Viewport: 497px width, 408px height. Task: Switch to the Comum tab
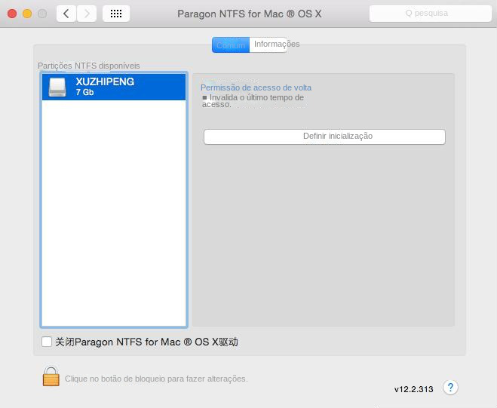231,44
